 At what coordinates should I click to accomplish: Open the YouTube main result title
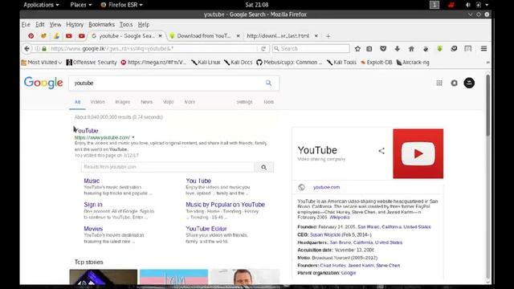pyautogui.click(x=87, y=130)
